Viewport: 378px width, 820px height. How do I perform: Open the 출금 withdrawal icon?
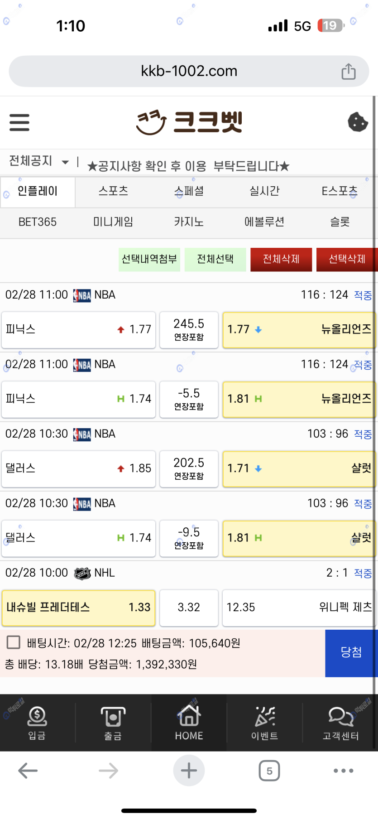(113, 723)
